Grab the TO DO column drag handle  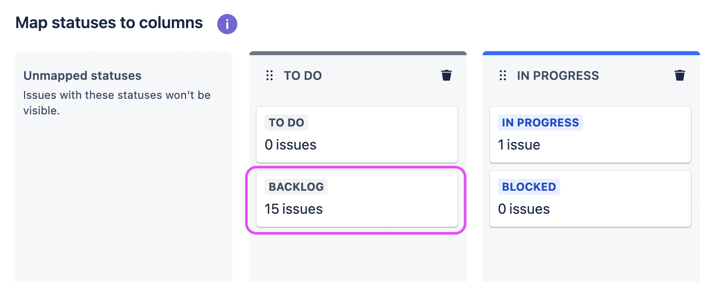tap(270, 76)
